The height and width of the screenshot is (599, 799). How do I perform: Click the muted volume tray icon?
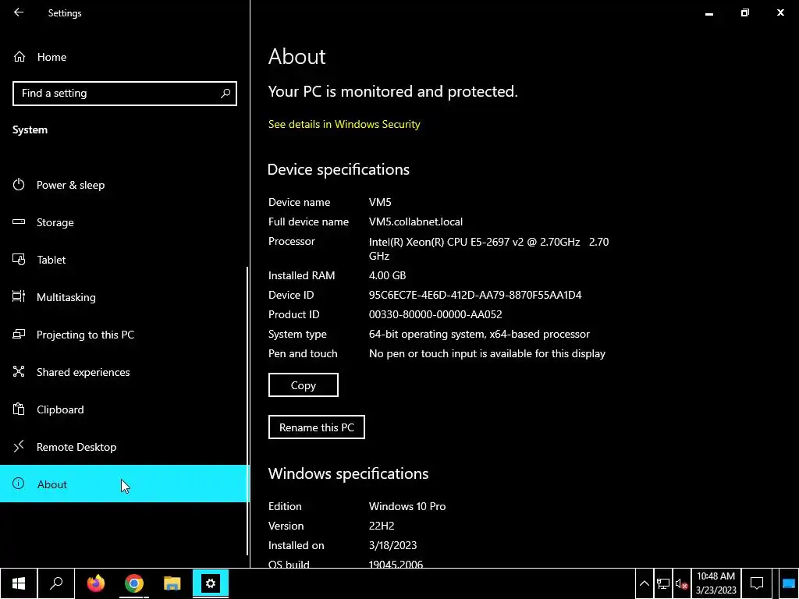pos(681,583)
